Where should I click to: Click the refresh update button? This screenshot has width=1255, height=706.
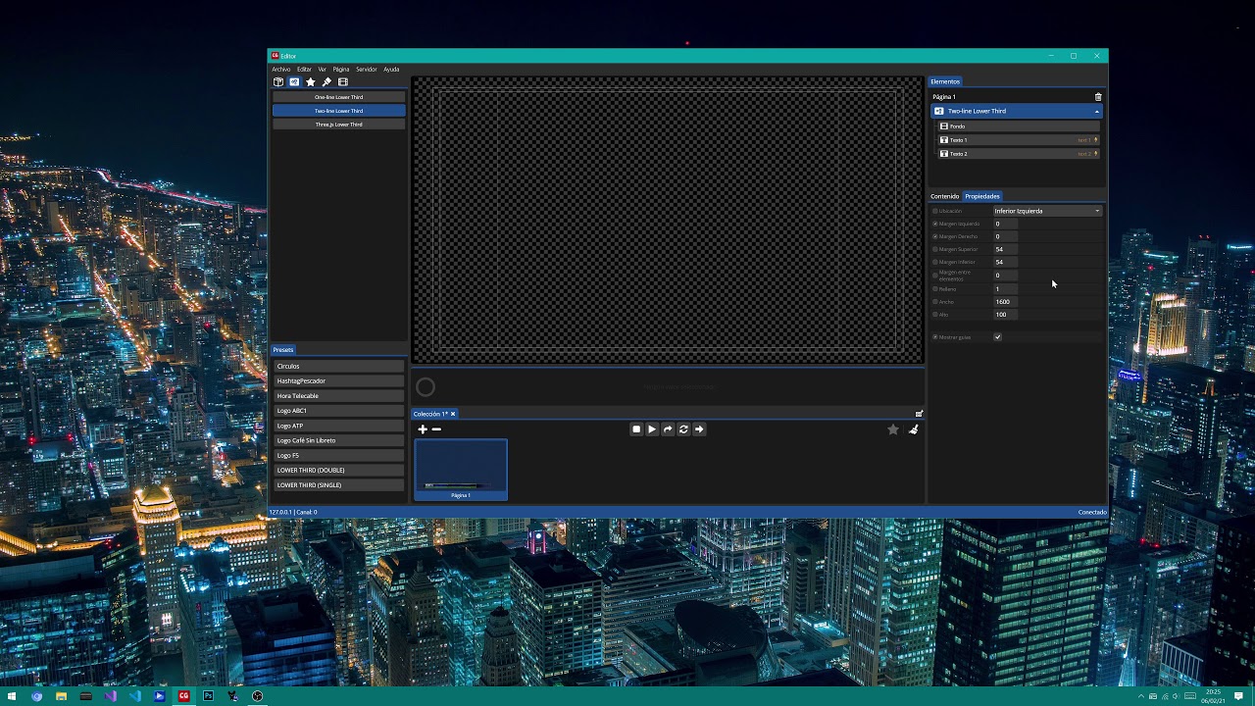click(x=683, y=429)
